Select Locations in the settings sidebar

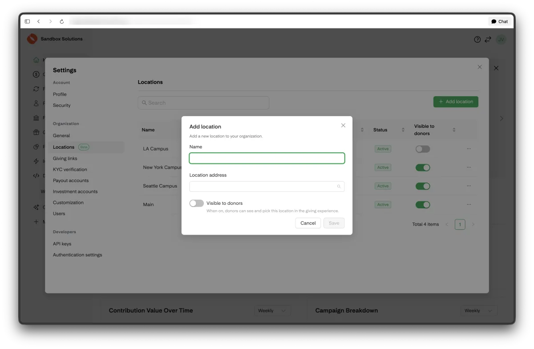click(86, 147)
